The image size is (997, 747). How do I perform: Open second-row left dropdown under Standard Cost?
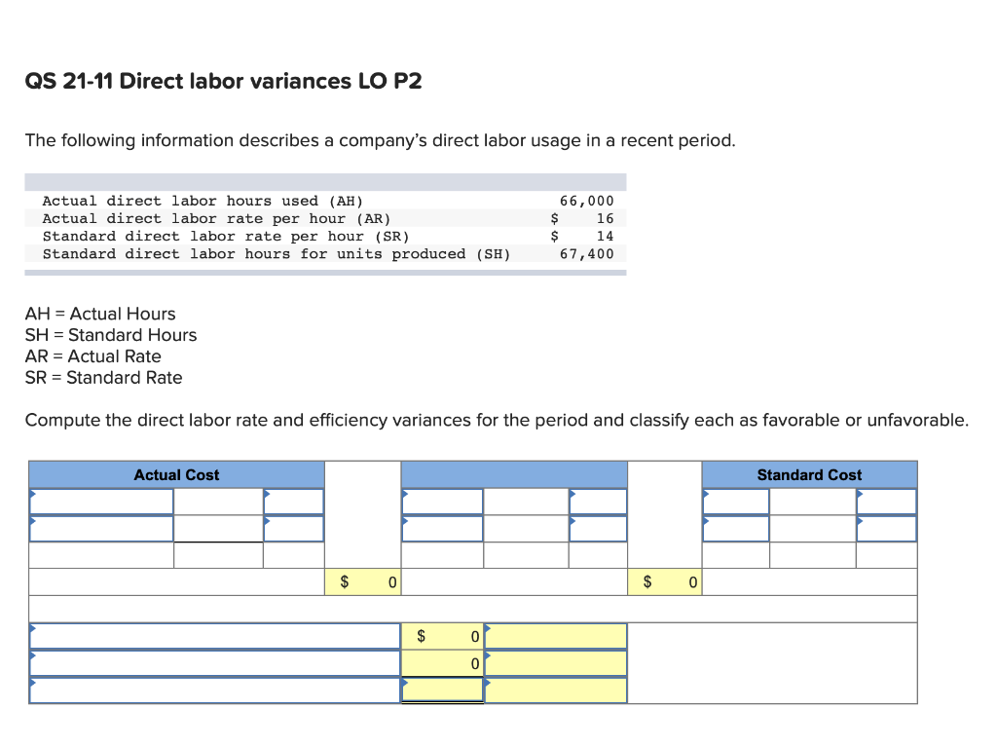pyautogui.click(x=736, y=529)
